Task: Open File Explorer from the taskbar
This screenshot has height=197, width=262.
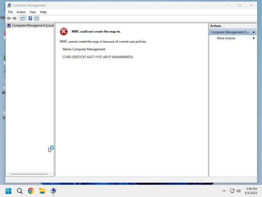Action: tap(42, 191)
